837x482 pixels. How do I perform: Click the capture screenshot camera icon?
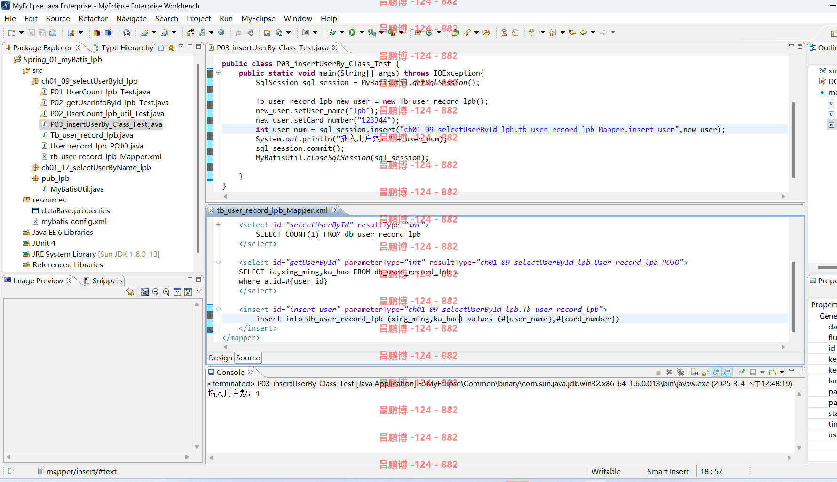point(306,32)
